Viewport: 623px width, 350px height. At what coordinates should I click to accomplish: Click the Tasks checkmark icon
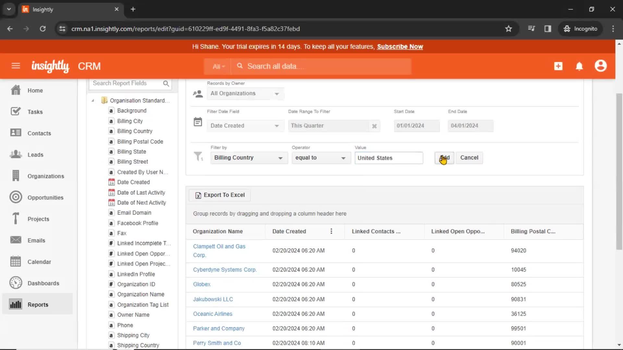point(16,111)
